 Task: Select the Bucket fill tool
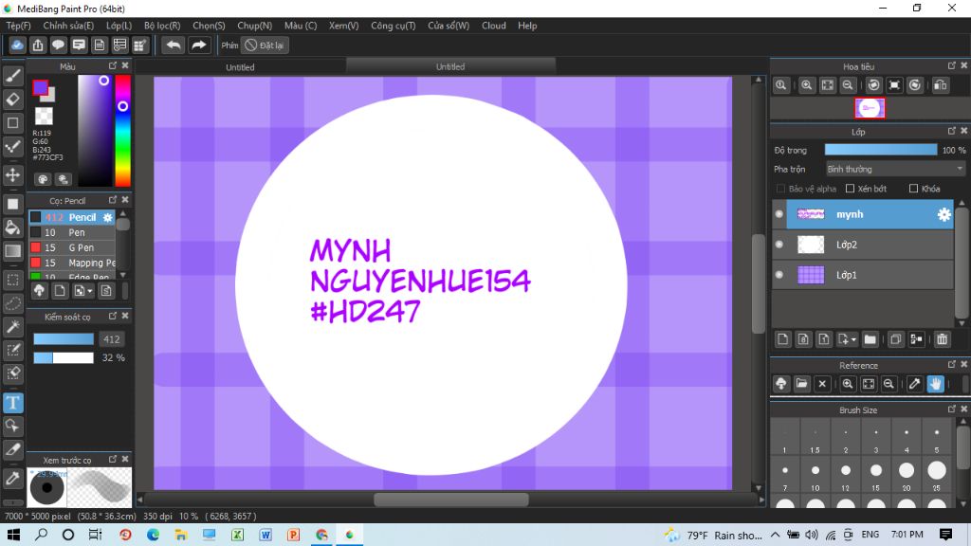point(13,227)
